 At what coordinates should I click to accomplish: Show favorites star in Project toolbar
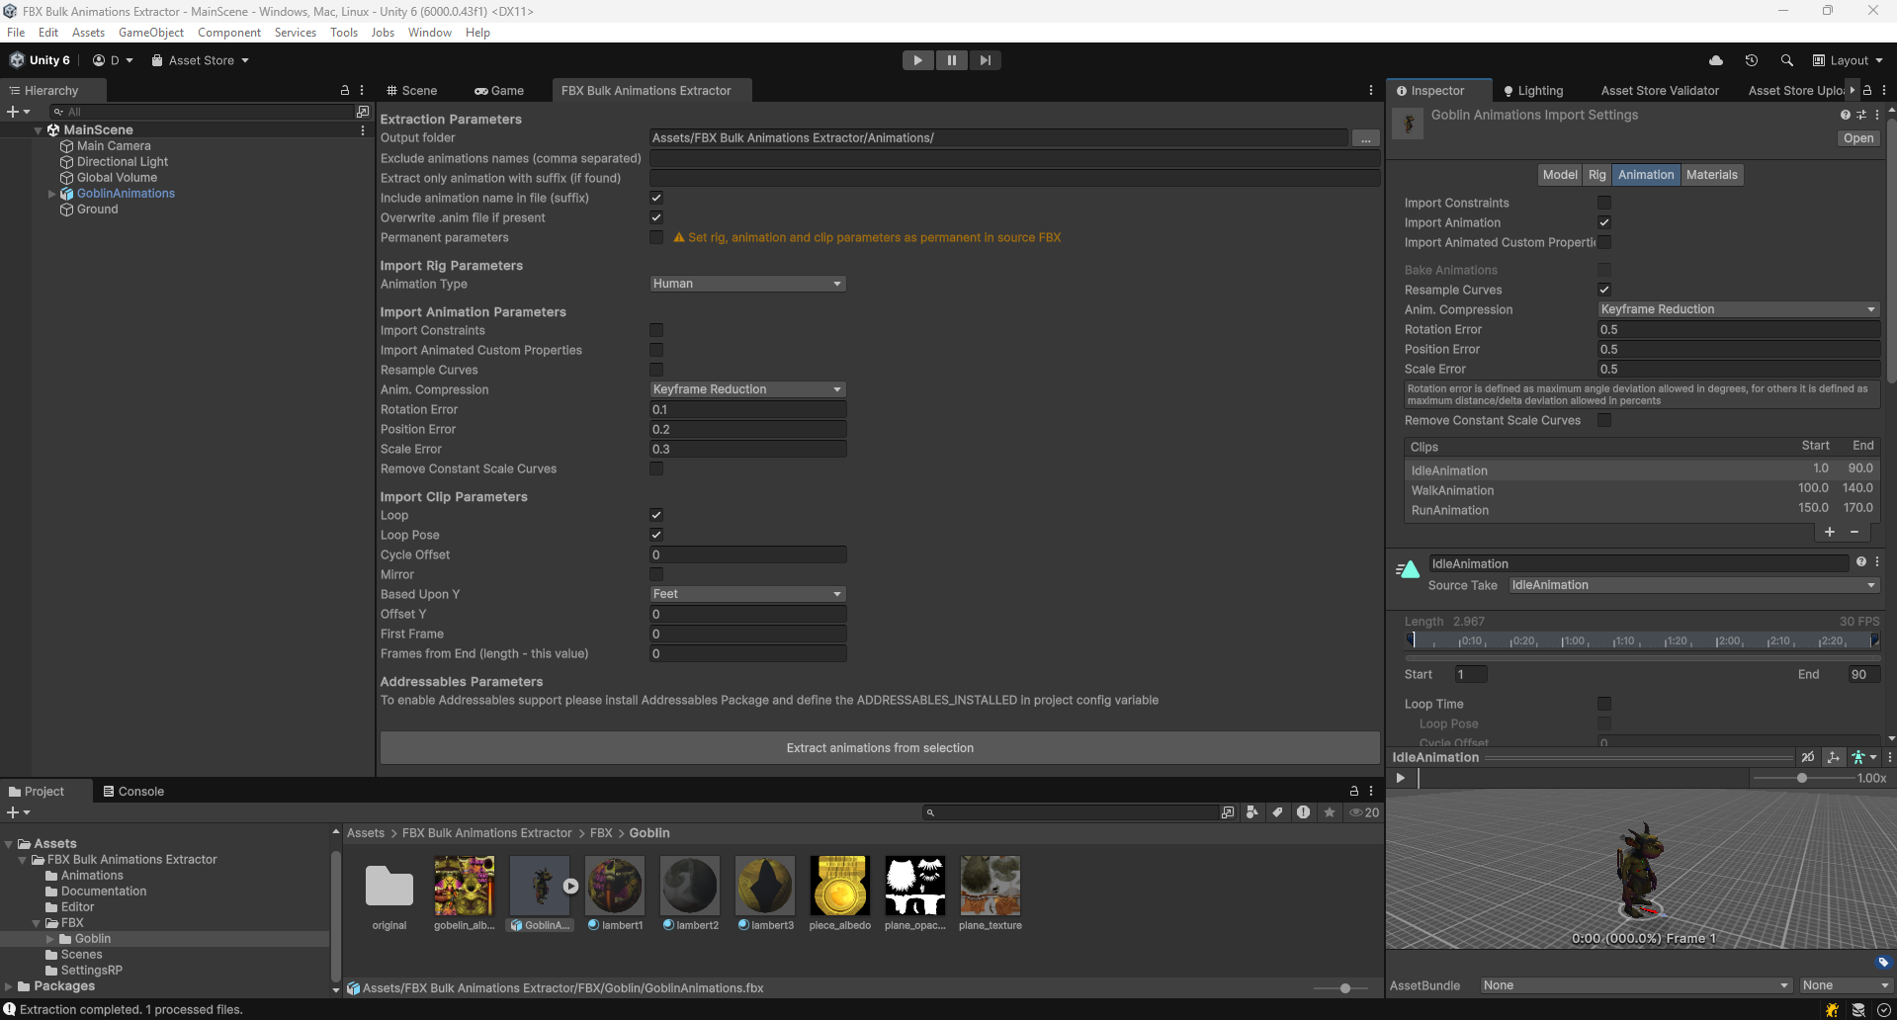pyautogui.click(x=1330, y=812)
